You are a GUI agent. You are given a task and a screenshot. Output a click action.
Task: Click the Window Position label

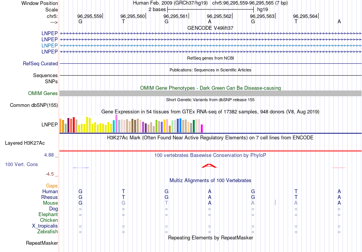point(40,3)
